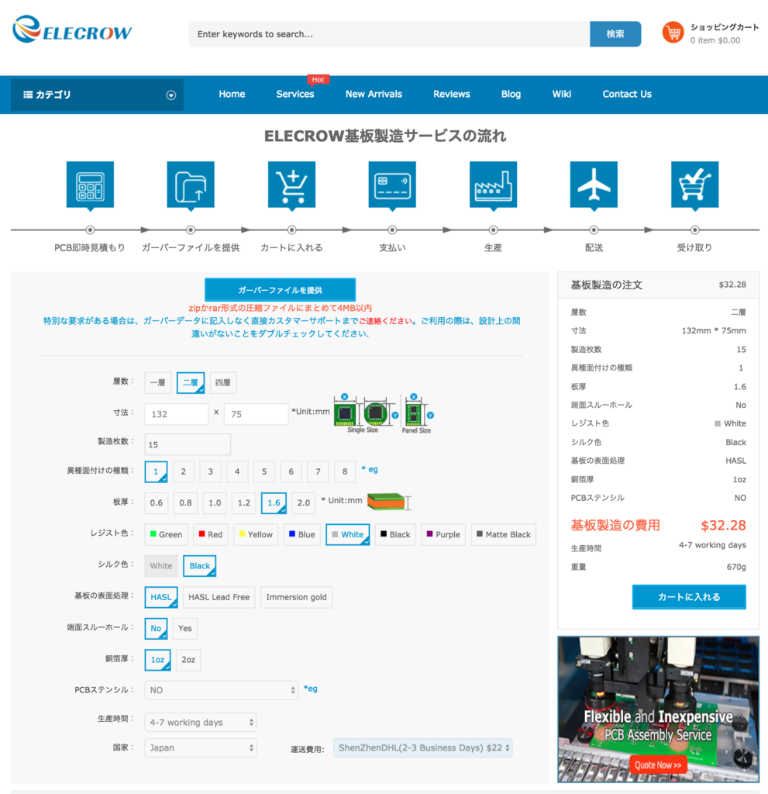
Task: Click the Single Size diagram image
Action: click(x=367, y=414)
